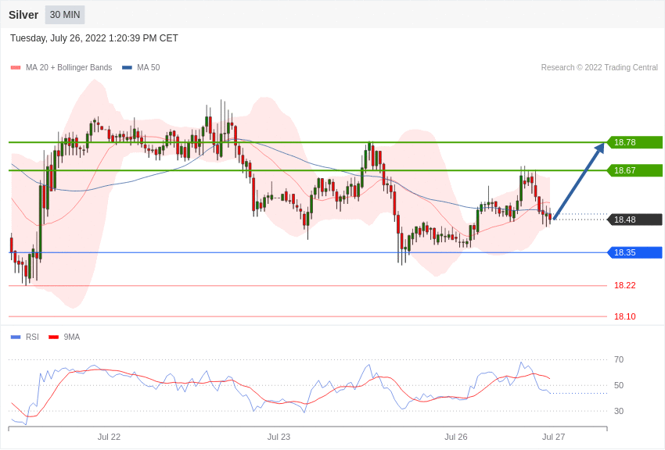The width and height of the screenshot is (665, 450).
Task: Click the Jul 26 date axis label
Action: [x=456, y=437]
